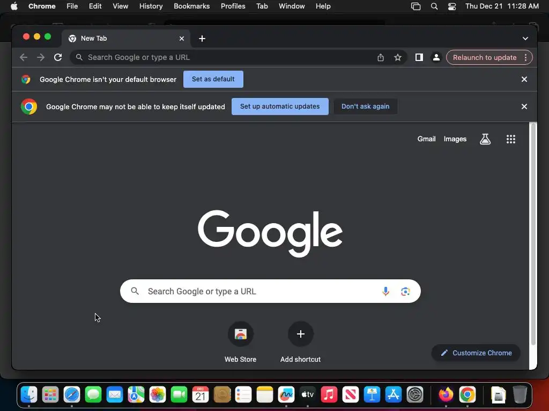The height and width of the screenshot is (411, 549).
Task: Reload the page with the refresh icon
Action: coord(58,57)
